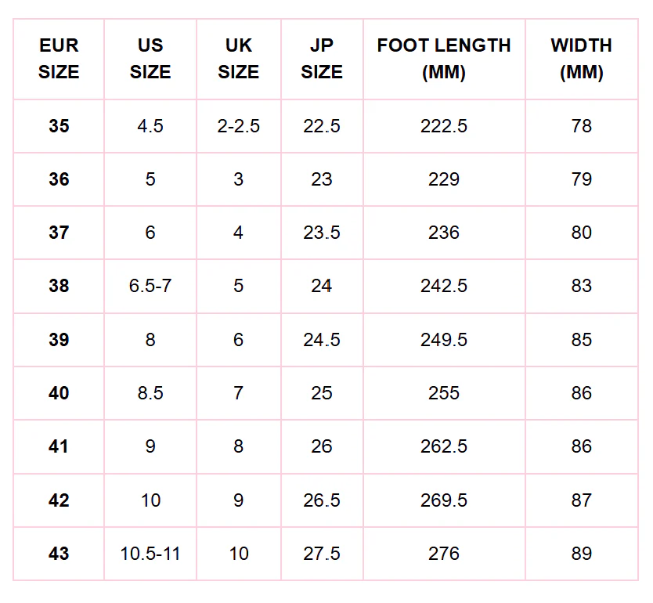Select EUR size 35 row label
Viewport: 653px width, 603px height.
tap(59, 126)
